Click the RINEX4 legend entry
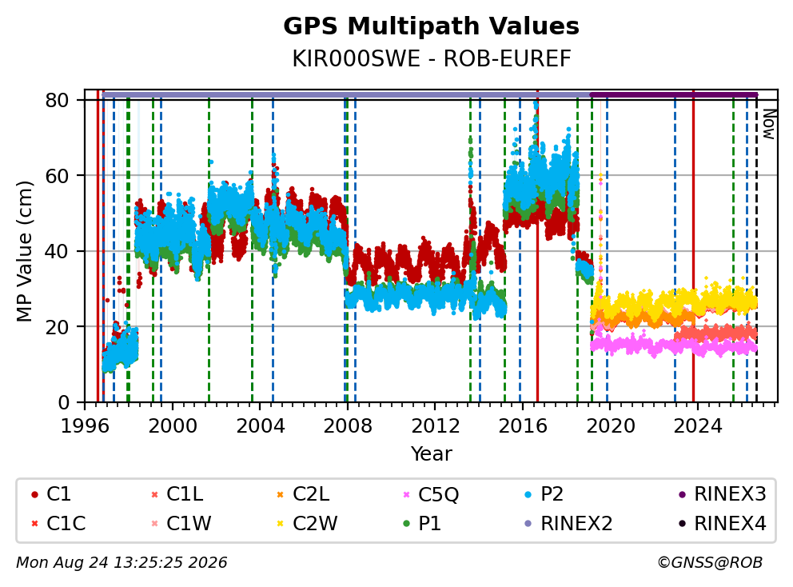 [723, 523]
